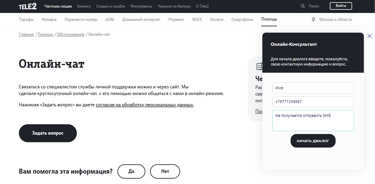Open Черным по белому menu item
Screen dimensions: 375x184
174,6
